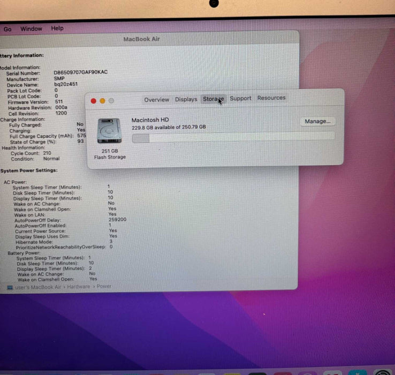
Task: Click "229.8 GB available of 250.79 GB" text
Action: [169, 127]
